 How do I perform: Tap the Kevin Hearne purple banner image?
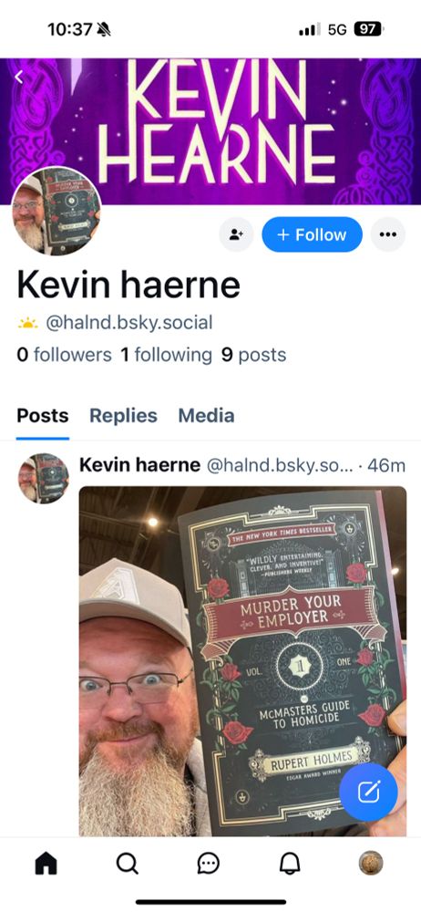210,130
